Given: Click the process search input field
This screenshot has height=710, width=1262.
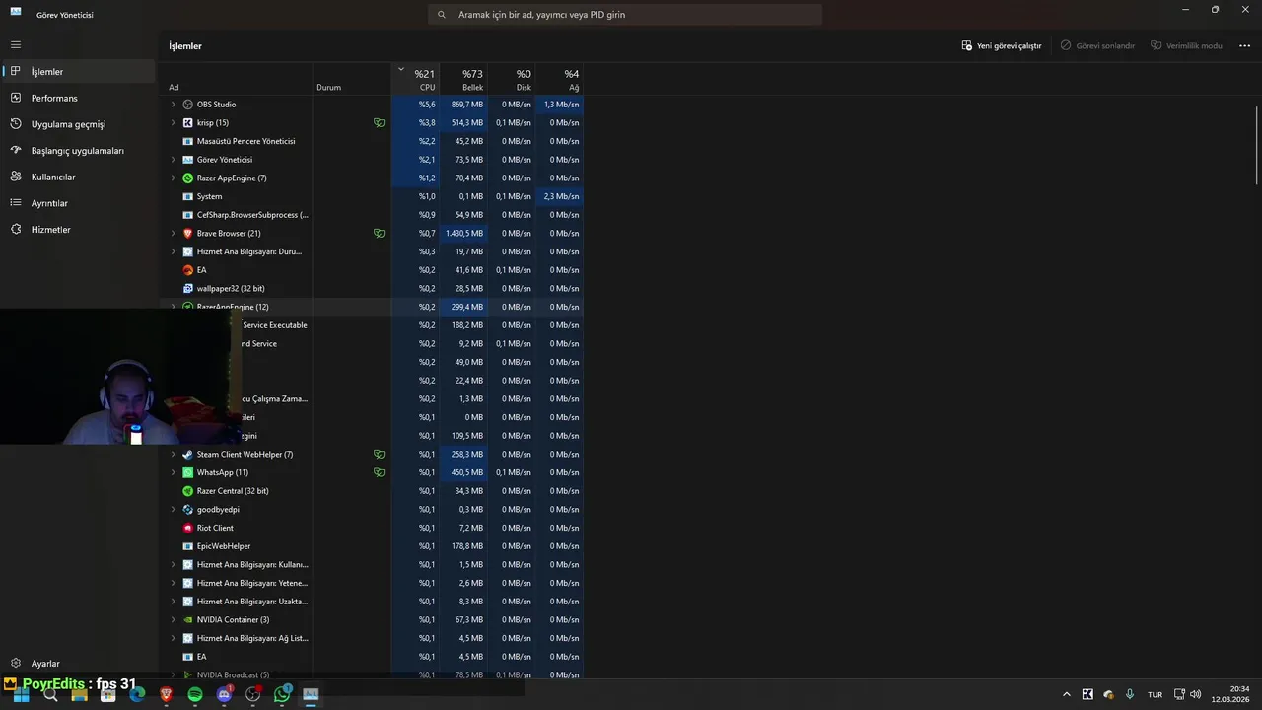Looking at the screenshot, I should click(625, 15).
